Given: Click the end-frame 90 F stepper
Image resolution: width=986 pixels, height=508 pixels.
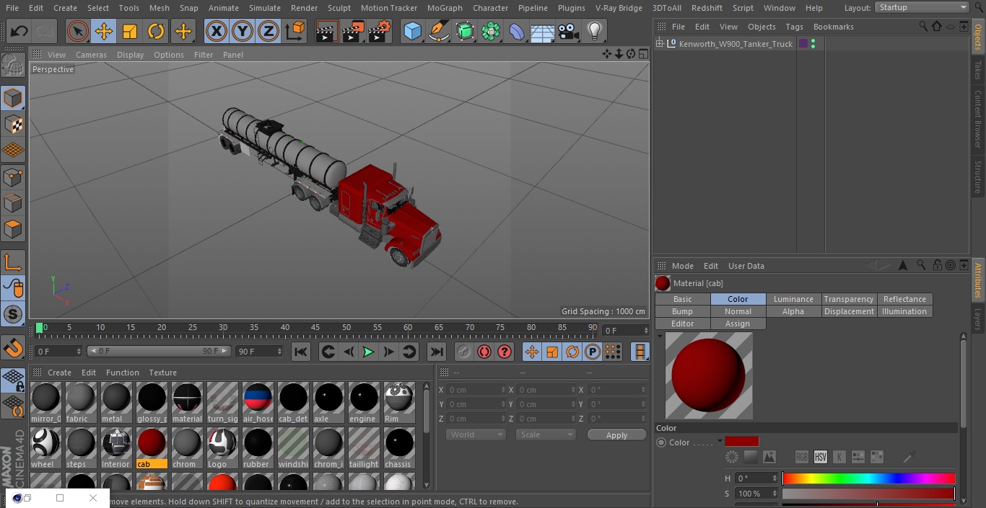Looking at the screenshot, I should (x=279, y=352).
